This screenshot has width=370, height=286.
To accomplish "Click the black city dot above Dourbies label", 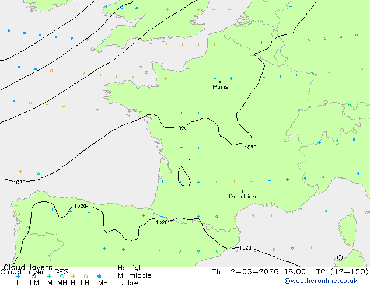I will click(x=242, y=191).
